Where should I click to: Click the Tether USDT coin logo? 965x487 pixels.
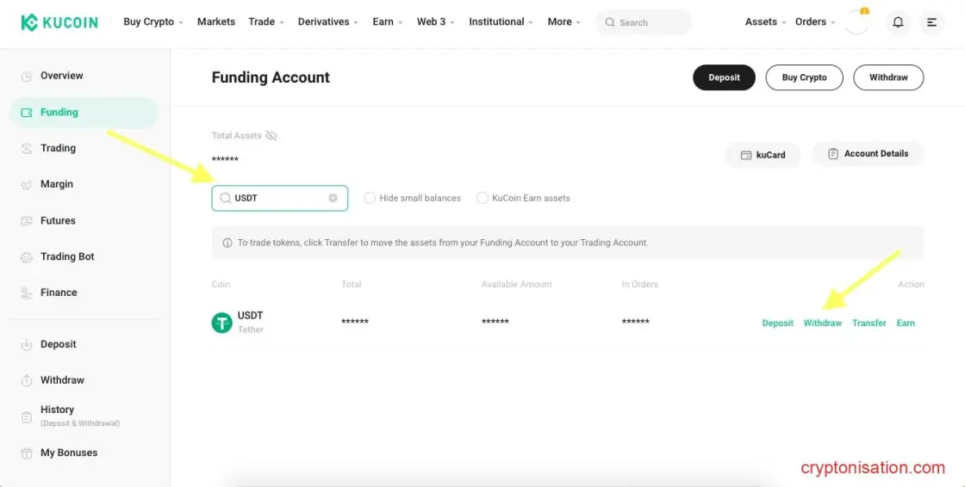click(x=221, y=322)
